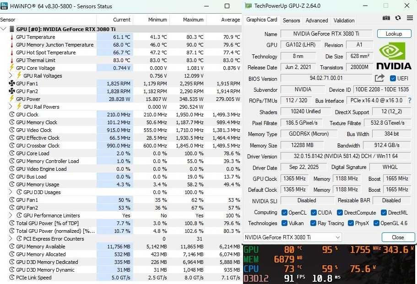Click the GPU chip icon in header row
417x284 pixels.
[x=12, y=29]
